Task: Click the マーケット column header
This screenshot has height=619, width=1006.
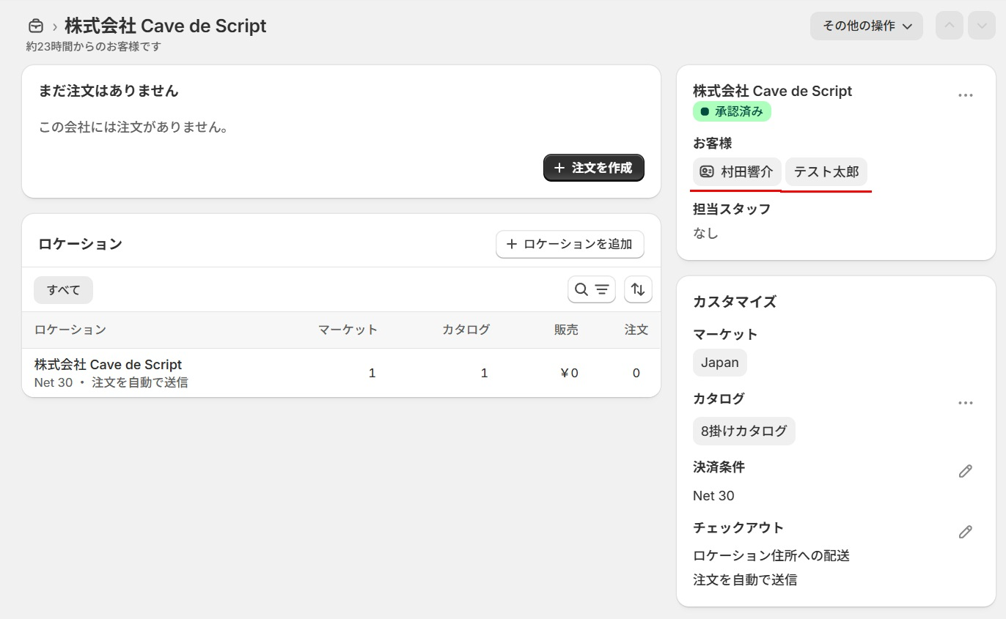Action: (x=348, y=330)
